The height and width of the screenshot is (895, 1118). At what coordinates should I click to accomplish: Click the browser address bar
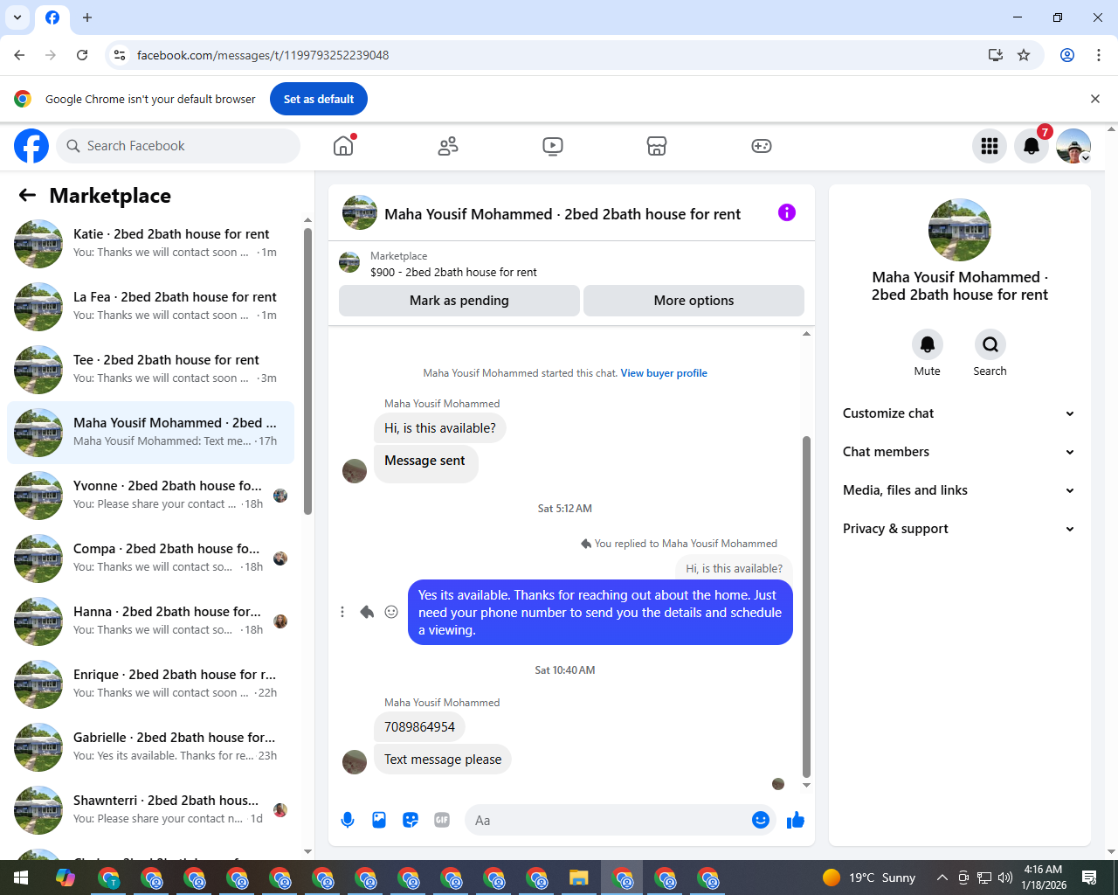pyautogui.click(x=559, y=55)
